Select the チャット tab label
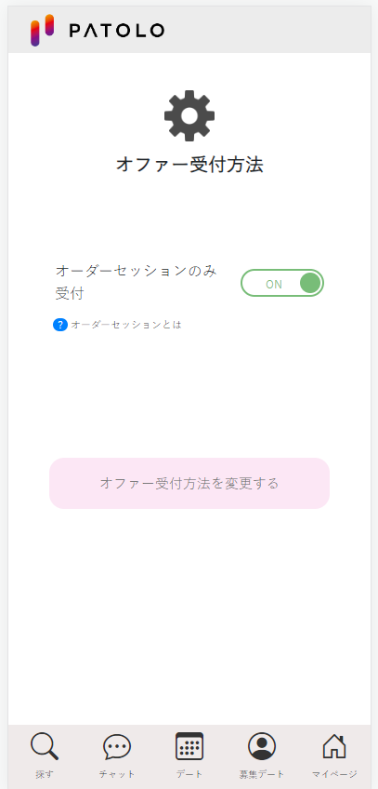 tap(117, 774)
